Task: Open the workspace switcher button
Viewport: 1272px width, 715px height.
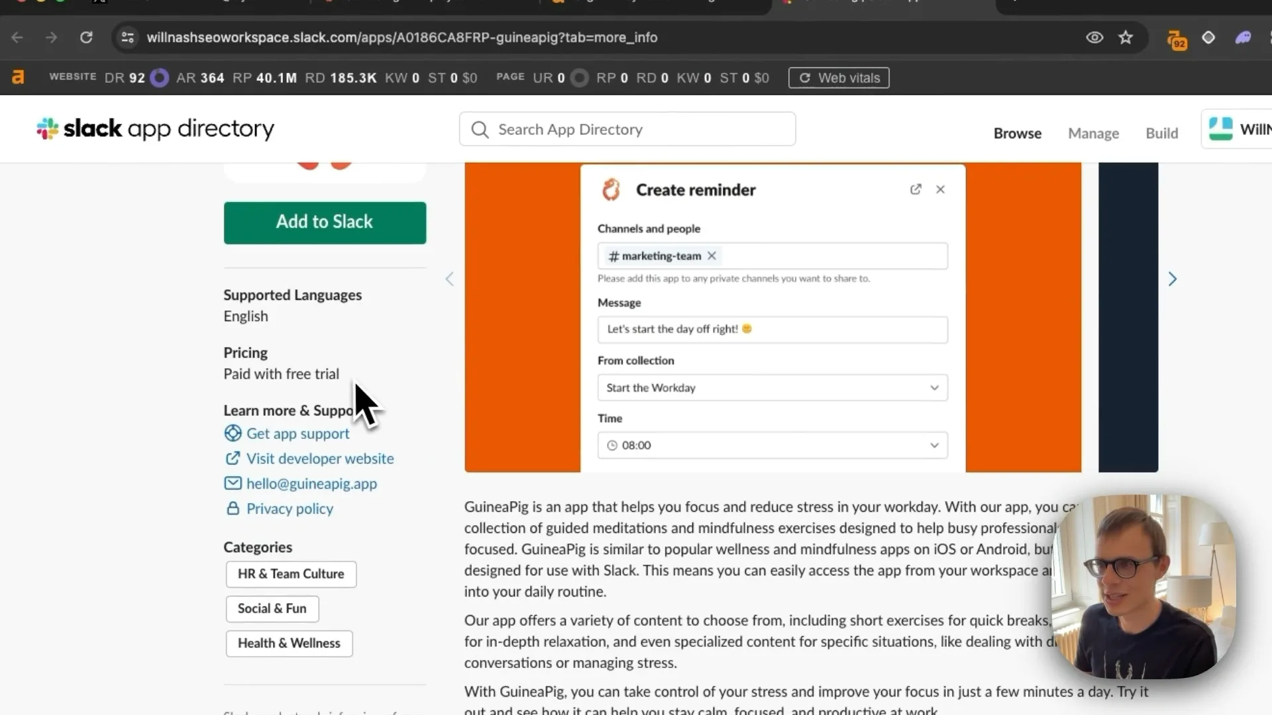Action: tap(1237, 129)
